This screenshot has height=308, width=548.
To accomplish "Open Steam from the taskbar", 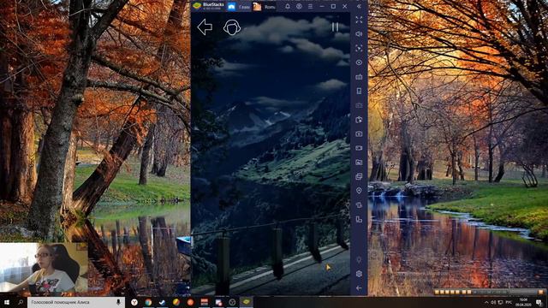I will click(162, 302).
